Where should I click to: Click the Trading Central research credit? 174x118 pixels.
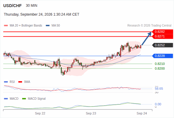coord(149,26)
